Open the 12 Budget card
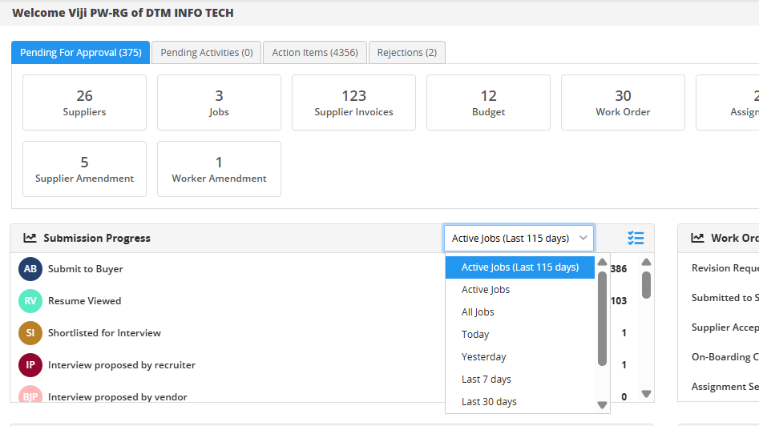This screenshot has height=426, width=759. pyautogui.click(x=488, y=102)
